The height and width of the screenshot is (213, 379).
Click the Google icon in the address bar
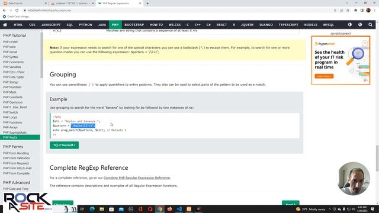pyautogui.click(x=335, y=11)
